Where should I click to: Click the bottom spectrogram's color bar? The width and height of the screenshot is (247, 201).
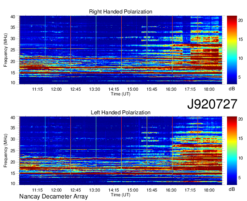232,151
